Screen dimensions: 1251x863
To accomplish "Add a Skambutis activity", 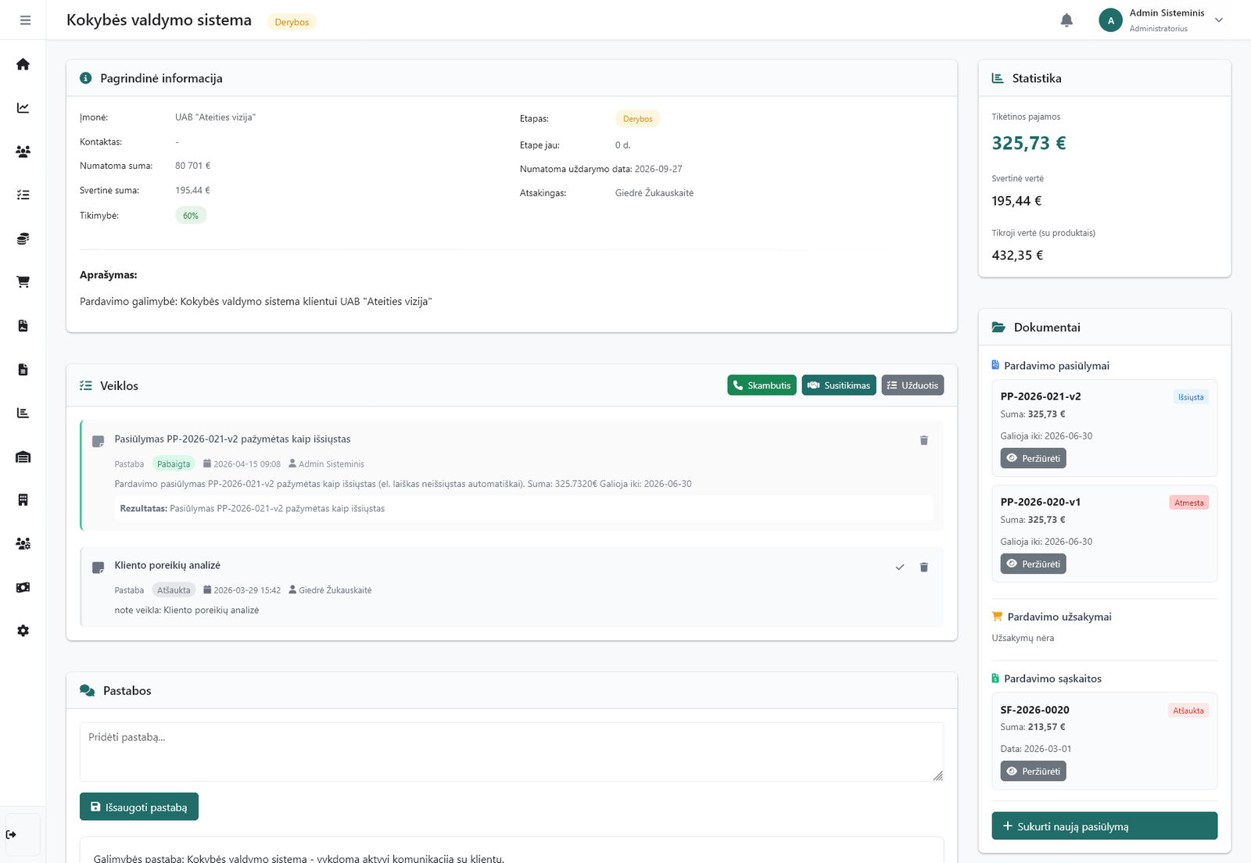I will pos(762,385).
